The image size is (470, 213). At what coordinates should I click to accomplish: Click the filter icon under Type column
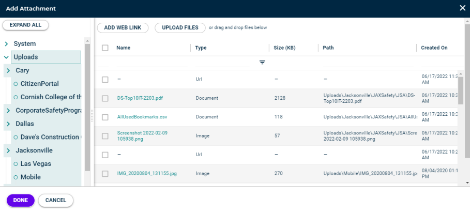coord(262,63)
